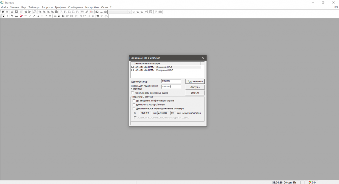This screenshot has width=339, height=184.
Task: Select the arrow pointer tool
Action: click(3, 16)
